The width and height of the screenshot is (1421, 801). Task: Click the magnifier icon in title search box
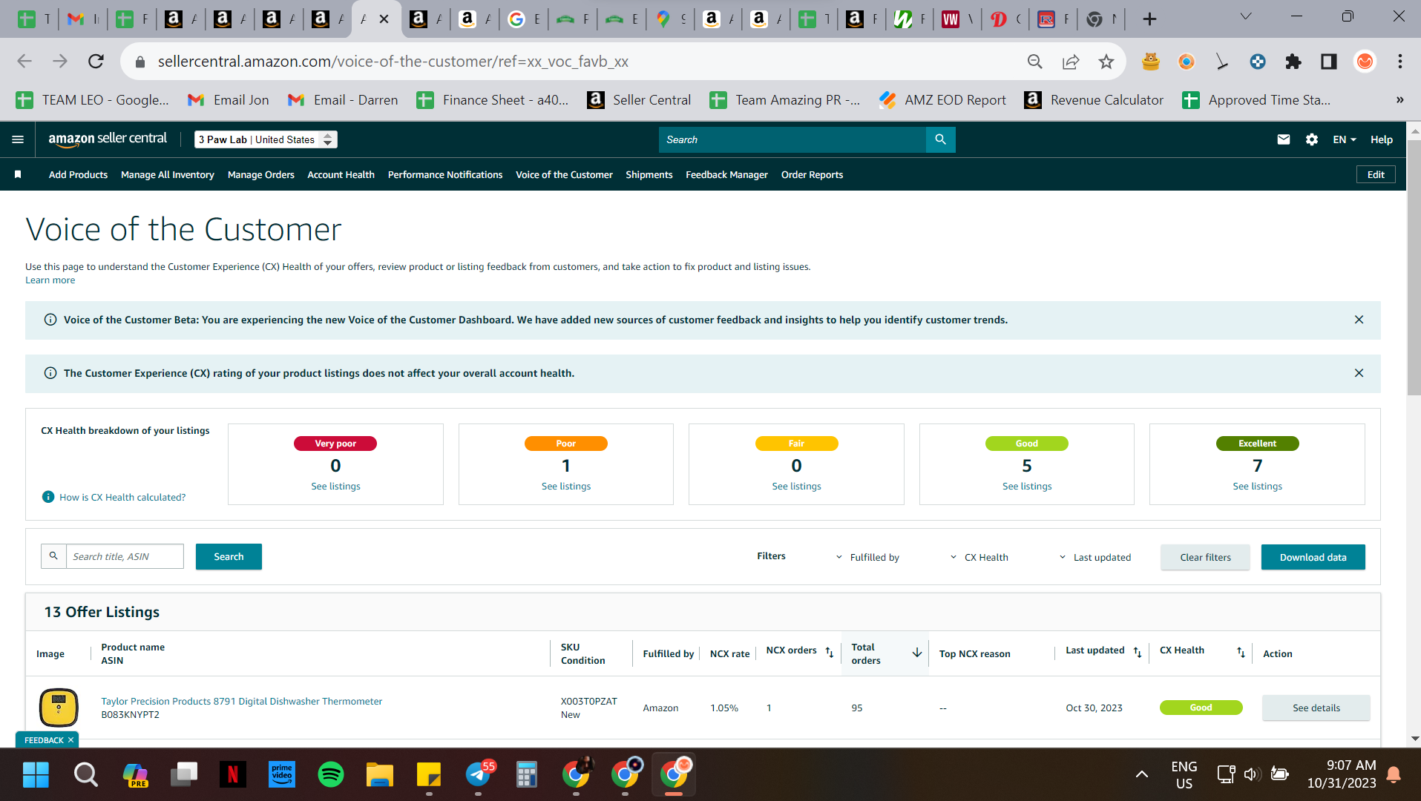coord(53,556)
